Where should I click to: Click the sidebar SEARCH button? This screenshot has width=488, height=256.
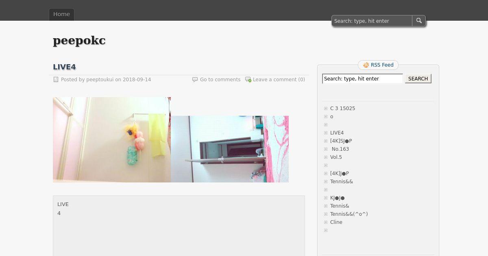coord(418,79)
